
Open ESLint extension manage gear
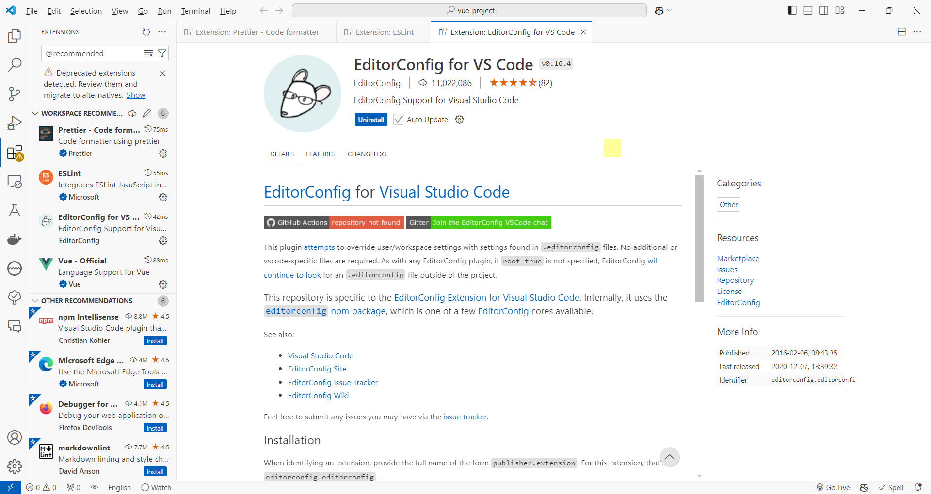pos(163,197)
